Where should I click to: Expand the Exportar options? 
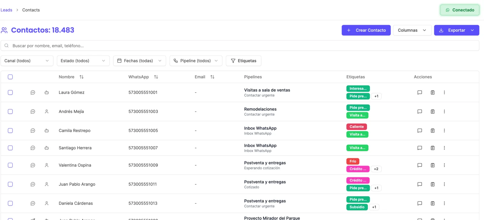[456, 30]
